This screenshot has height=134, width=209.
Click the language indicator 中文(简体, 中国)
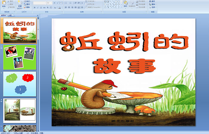[x=37, y=133]
